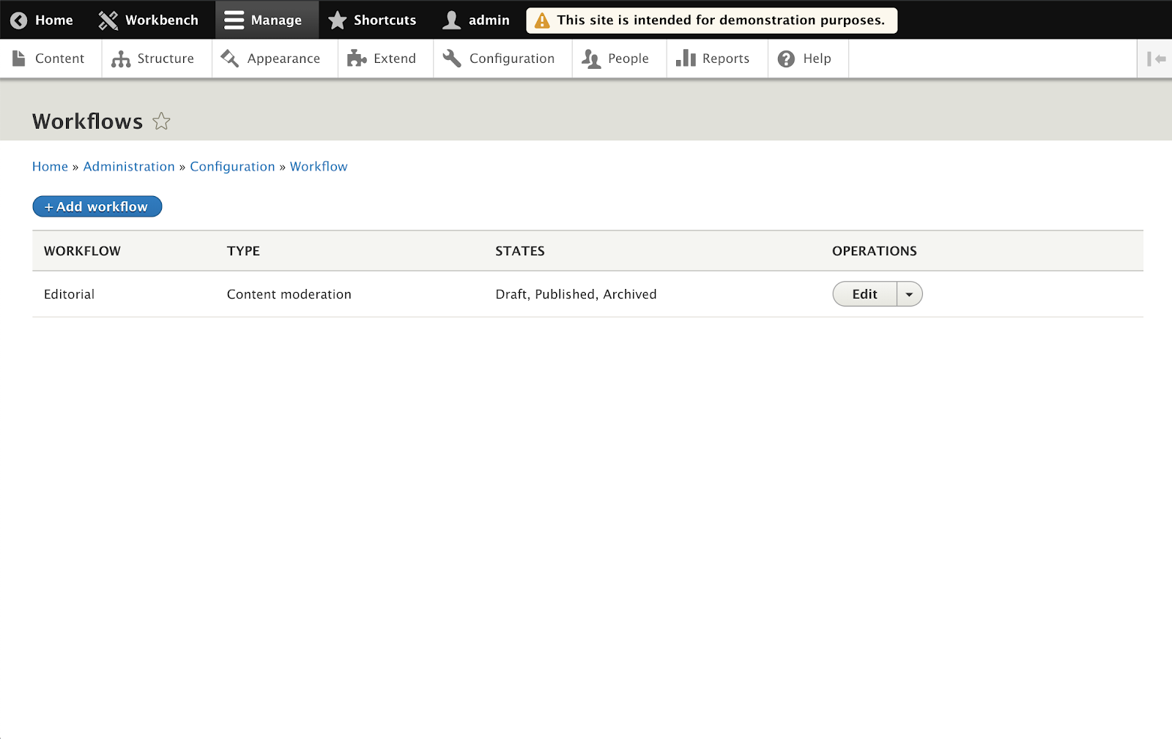
Task: Follow the Workflow breadcrumb link
Action: [319, 167]
